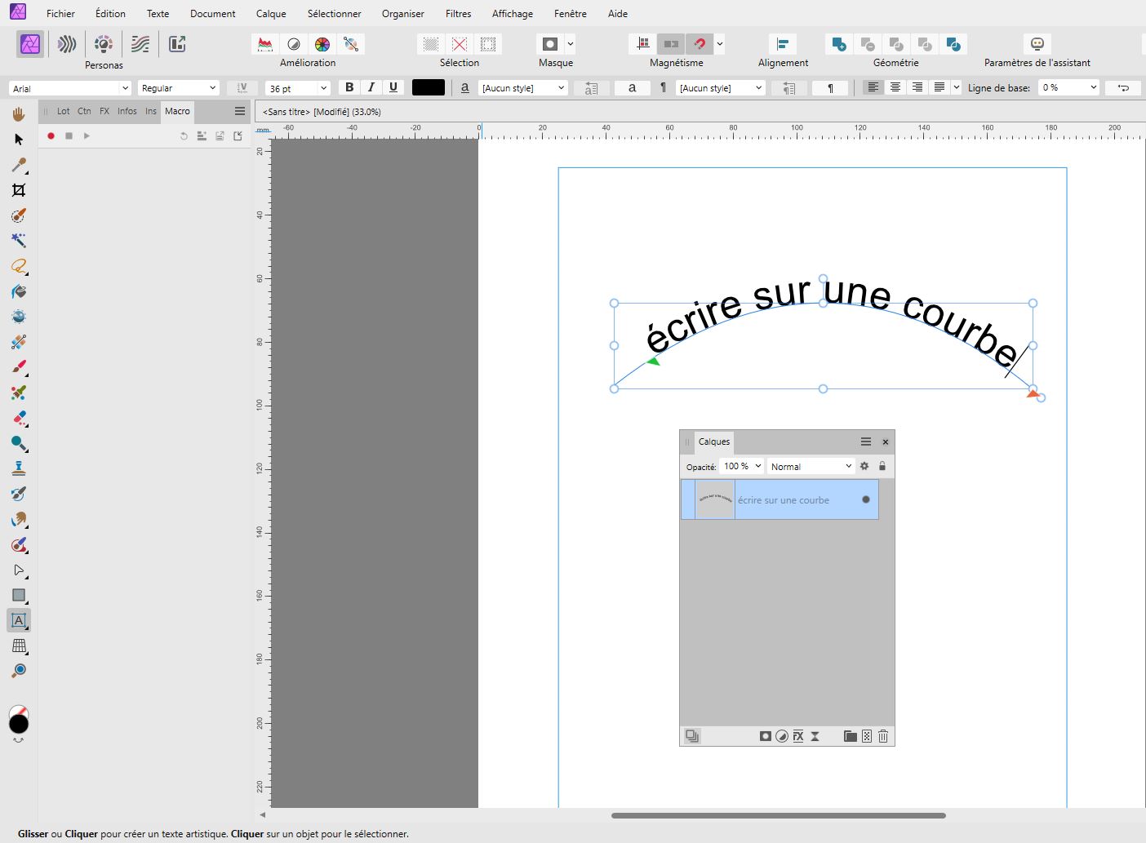Screen dimensions: 1146x843
Task: Toggle underline text formatting
Action: tap(393, 87)
